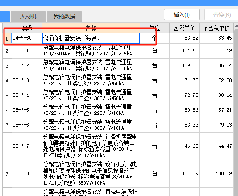The height and width of the screenshot is (196, 238).
Task: Select code cell C5-7-7
Action: click(27, 146)
